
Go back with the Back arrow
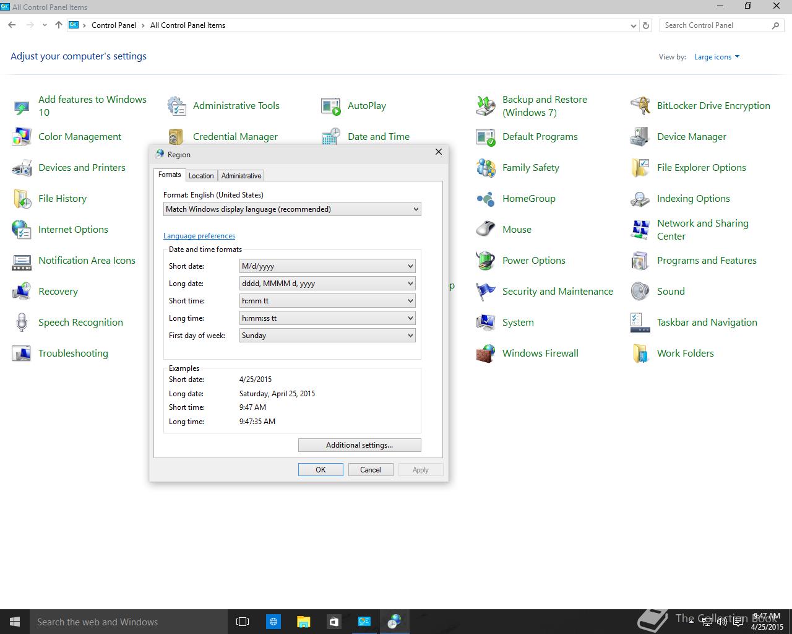12,25
